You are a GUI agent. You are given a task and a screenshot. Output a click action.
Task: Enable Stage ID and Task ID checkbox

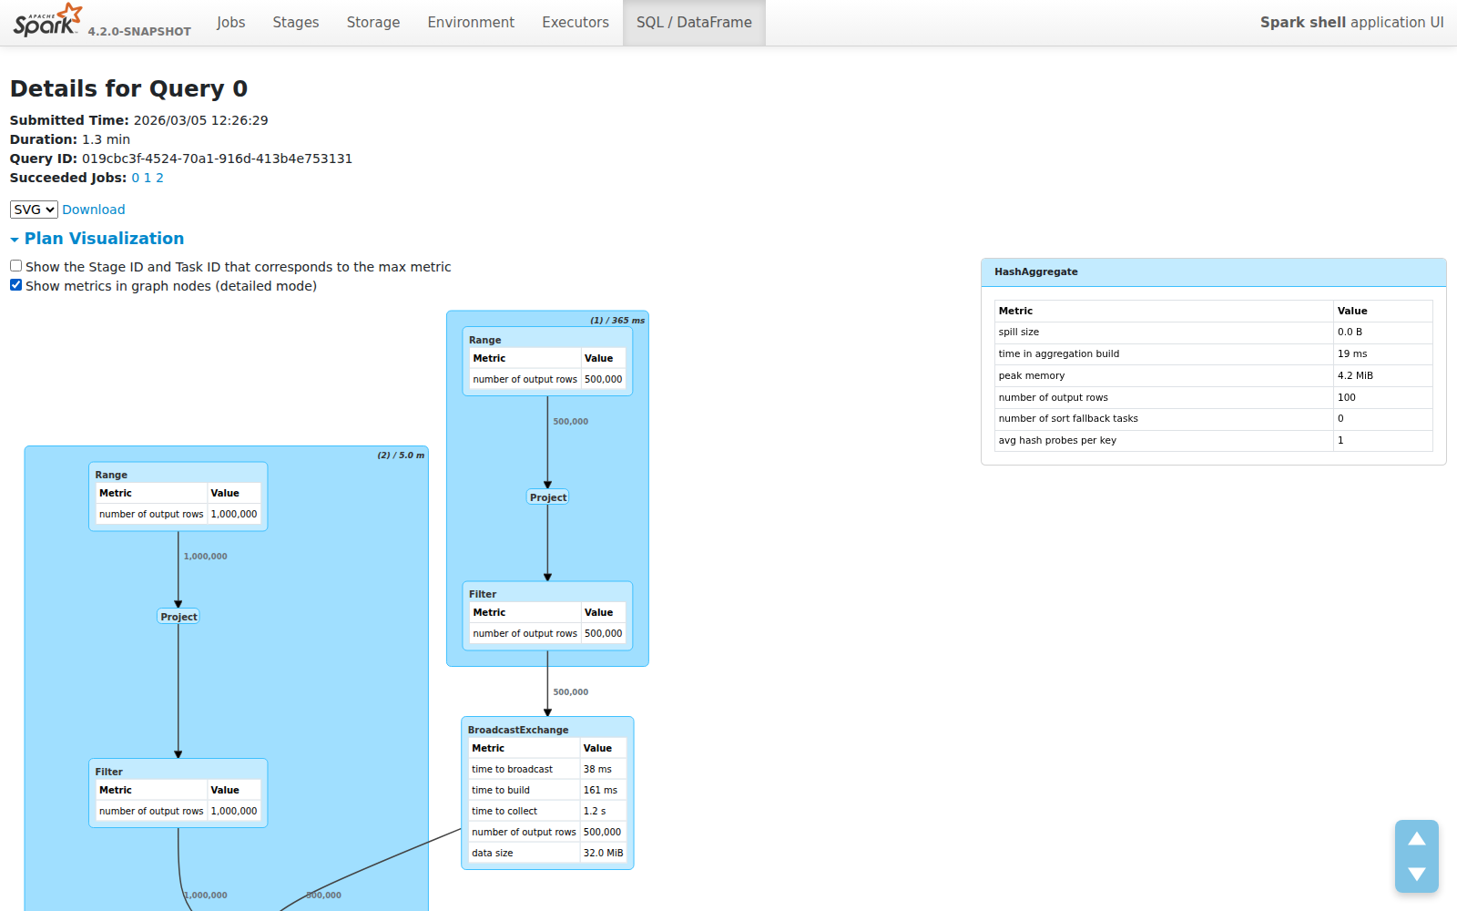[15, 266]
